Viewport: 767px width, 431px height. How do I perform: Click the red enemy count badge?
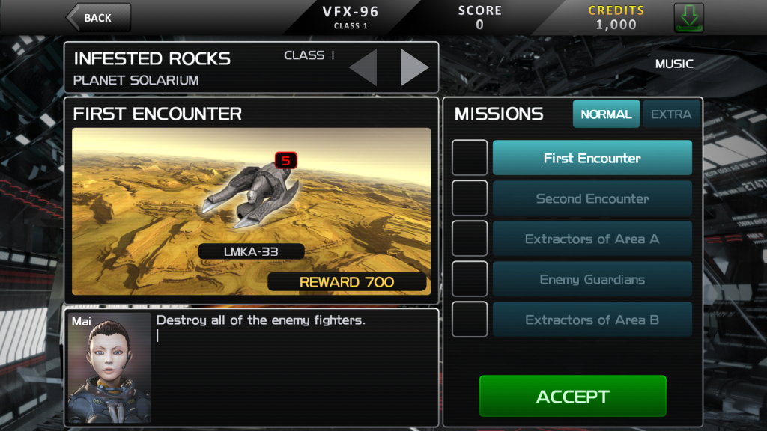[x=285, y=160]
